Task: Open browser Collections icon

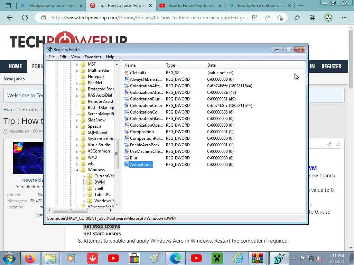Action: coord(313,18)
